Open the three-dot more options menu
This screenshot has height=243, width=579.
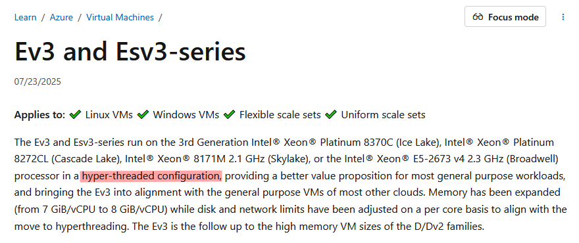point(563,17)
